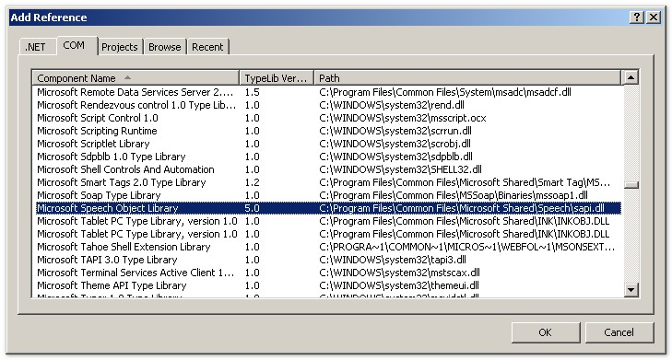This screenshot has width=672, height=360.
Task: Click version 1.2 of Smart Tags Library
Action: 252,182
